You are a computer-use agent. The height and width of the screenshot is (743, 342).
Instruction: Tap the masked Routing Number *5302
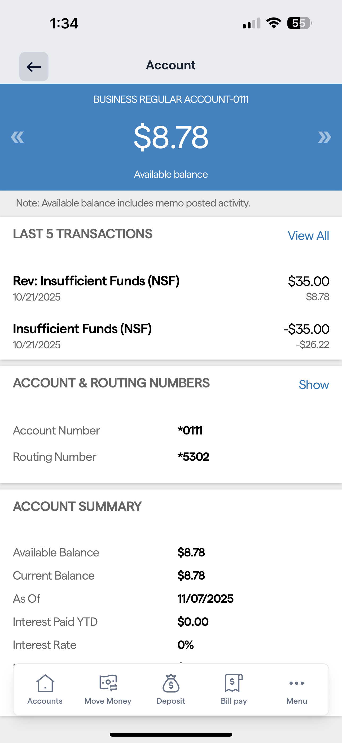pyautogui.click(x=194, y=457)
